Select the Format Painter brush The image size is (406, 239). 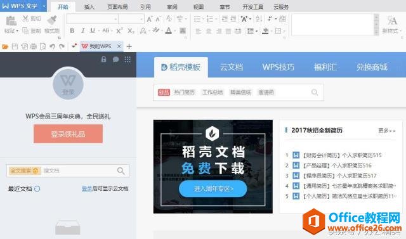tap(52, 20)
